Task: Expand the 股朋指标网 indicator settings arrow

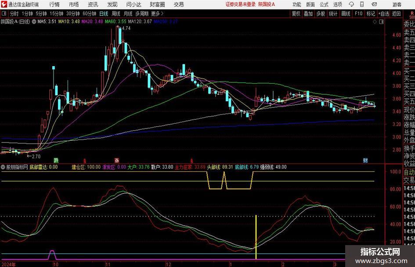Action: point(3,167)
